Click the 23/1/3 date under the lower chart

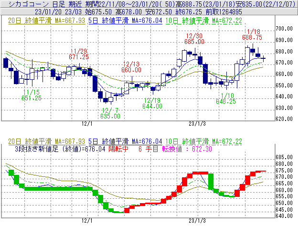pos(197,221)
